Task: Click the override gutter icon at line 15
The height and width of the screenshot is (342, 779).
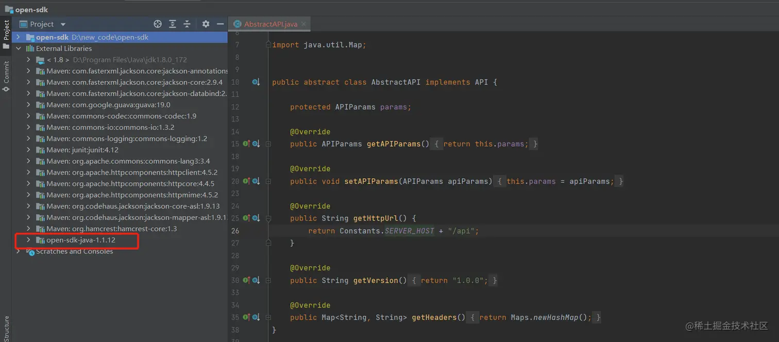Action: point(246,144)
